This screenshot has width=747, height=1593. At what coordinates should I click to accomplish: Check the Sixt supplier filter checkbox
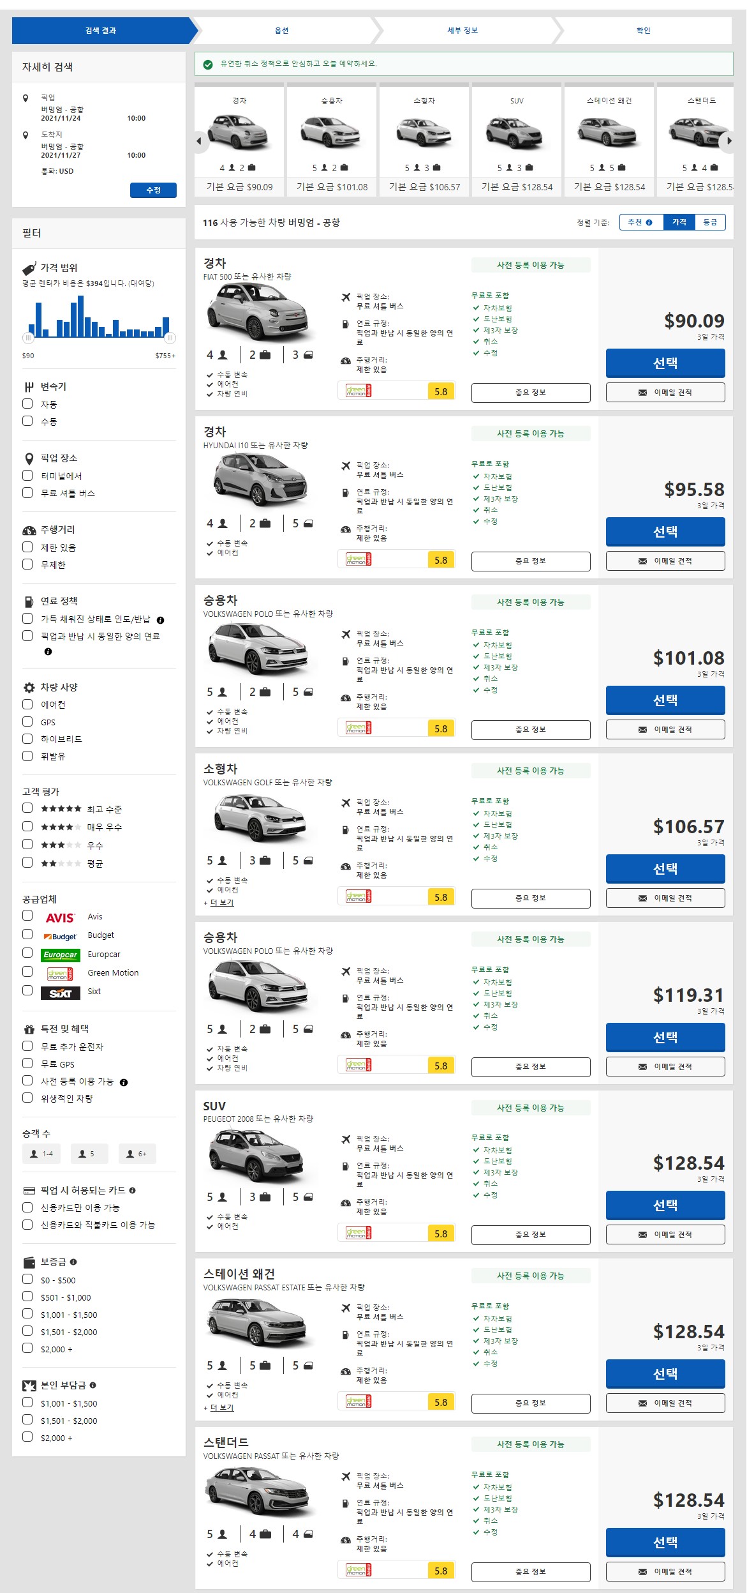coord(27,990)
